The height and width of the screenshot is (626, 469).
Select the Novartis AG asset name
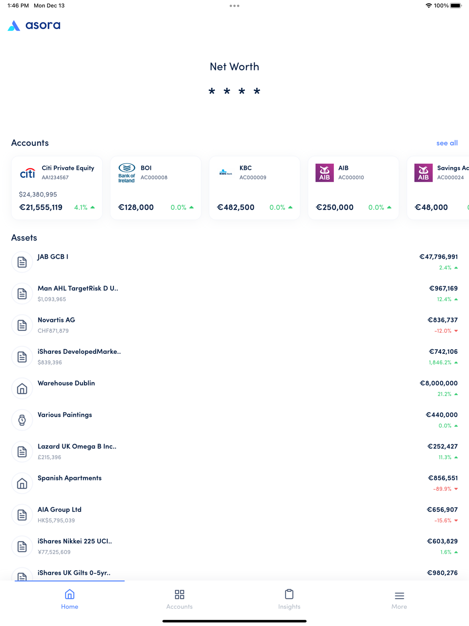point(56,320)
